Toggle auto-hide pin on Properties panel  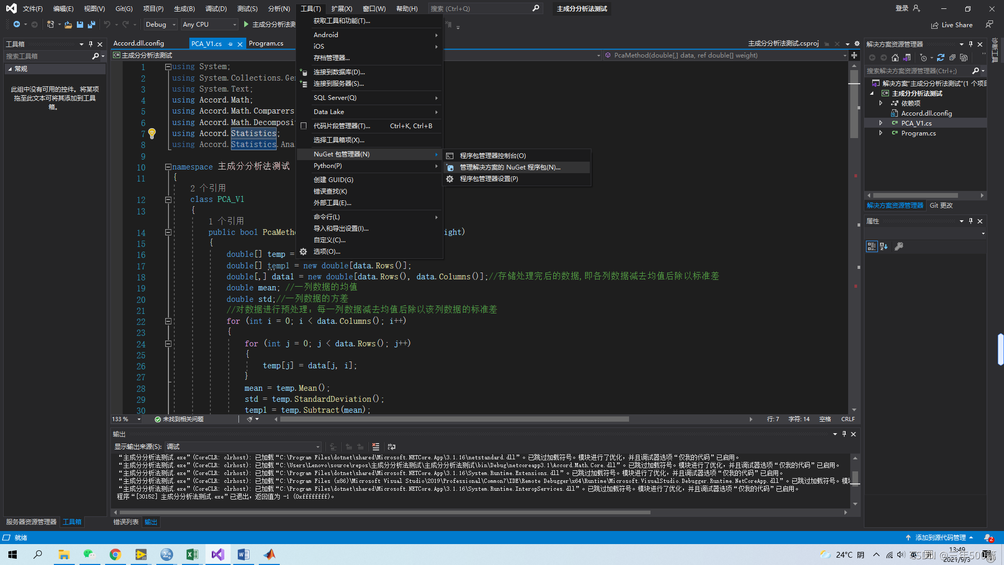point(971,221)
